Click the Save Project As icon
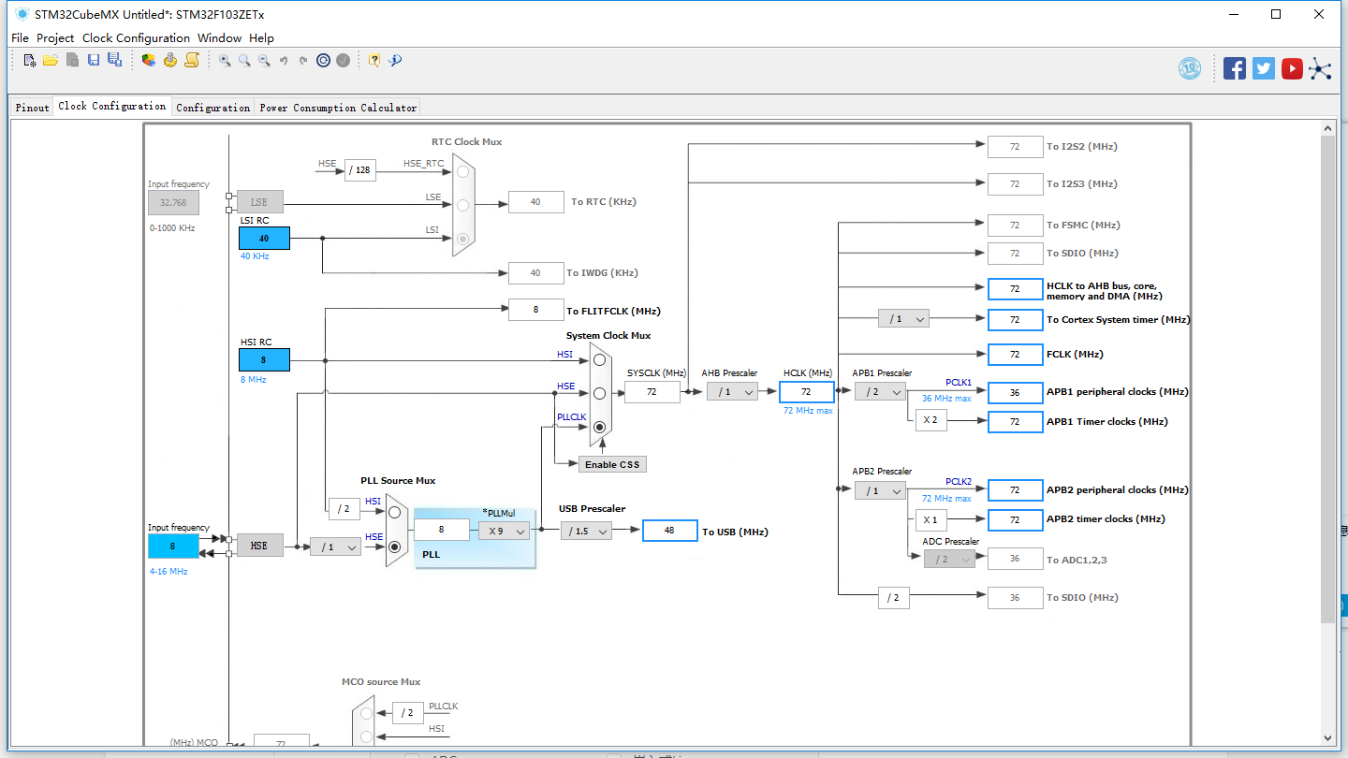The image size is (1348, 758). click(114, 60)
